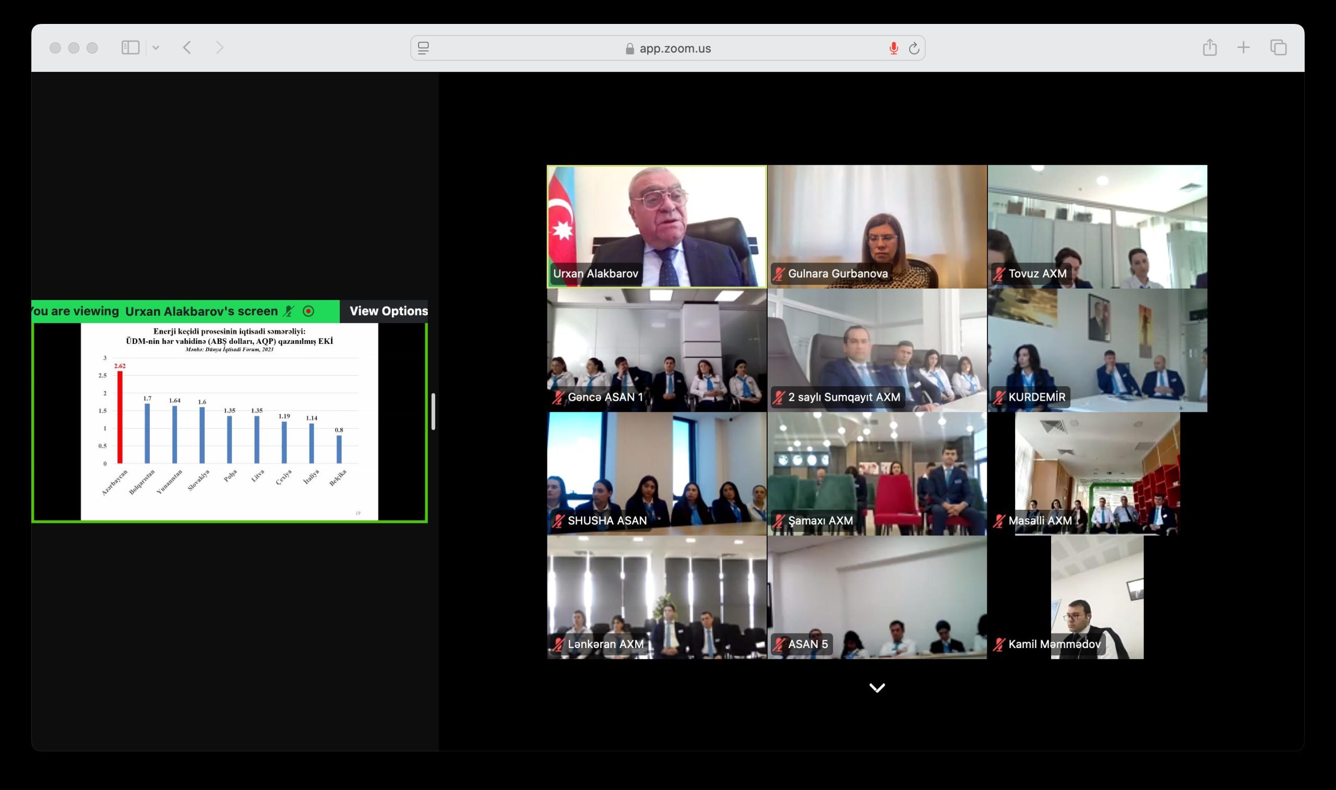Click the forward navigation arrow
This screenshot has height=790, width=1336.
[219, 48]
